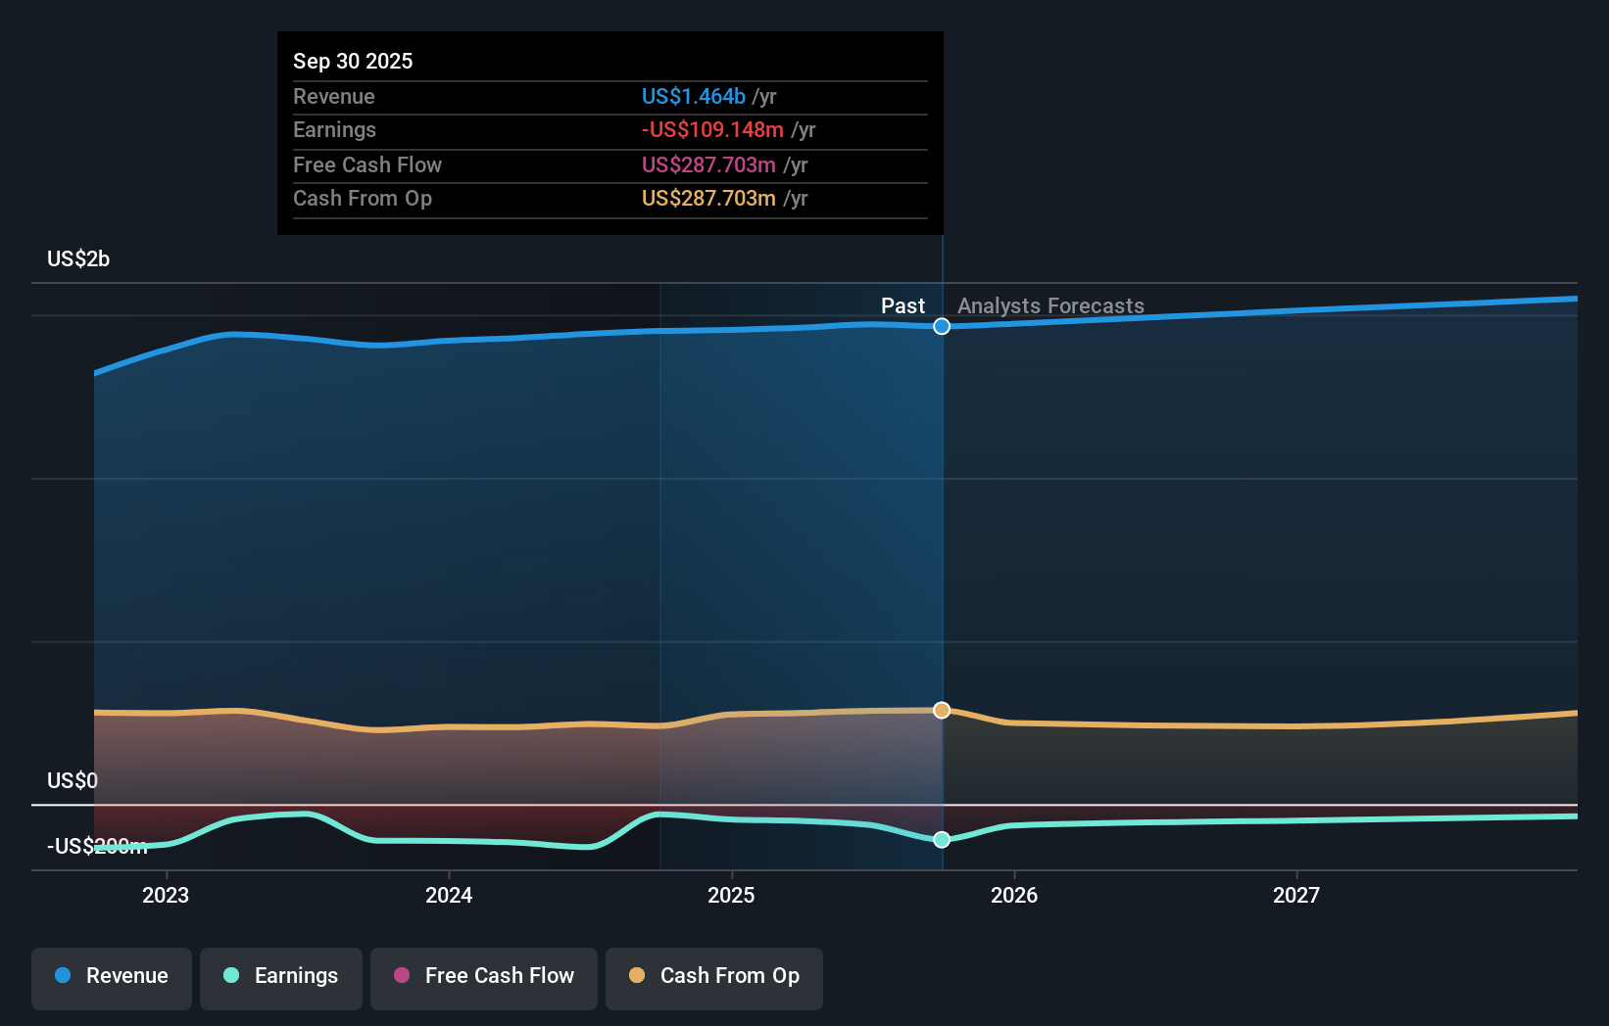This screenshot has height=1026, width=1609.
Task: Click the Cash From Op marker at forecast boundary
Action: 942,710
